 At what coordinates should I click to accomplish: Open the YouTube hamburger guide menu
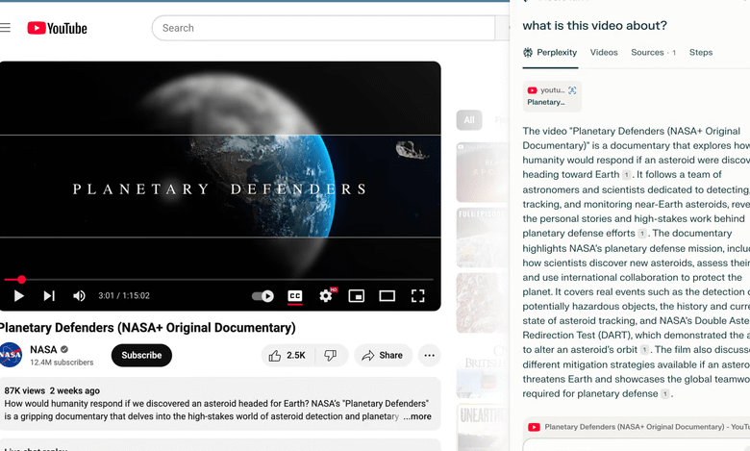5,28
